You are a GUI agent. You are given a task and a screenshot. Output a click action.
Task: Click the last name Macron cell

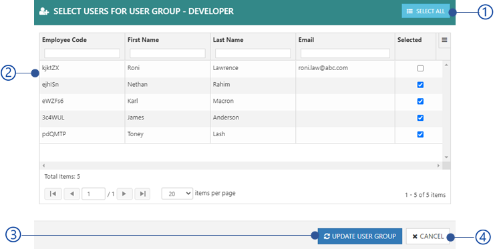click(253, 101)
